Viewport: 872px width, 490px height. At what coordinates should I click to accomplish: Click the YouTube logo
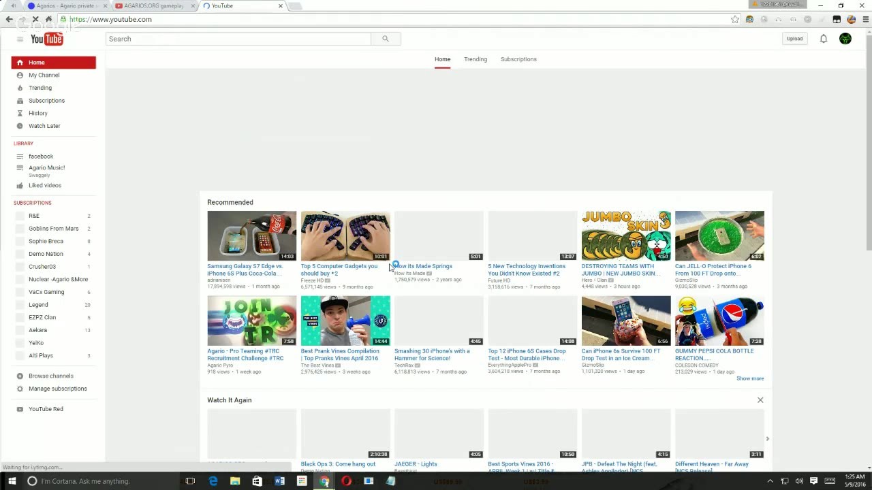click(x=47, y=39)
